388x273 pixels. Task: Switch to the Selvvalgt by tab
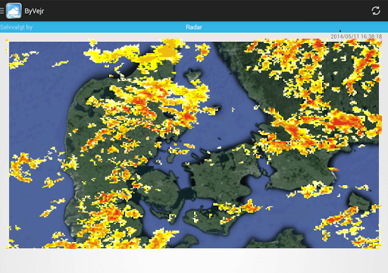point(17,27)
